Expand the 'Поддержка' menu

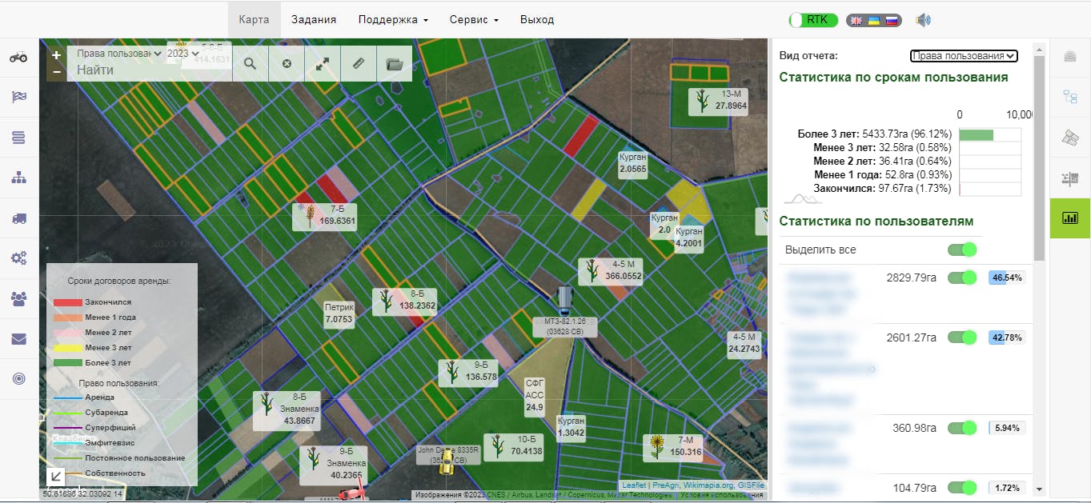pyautogui.click(x=393, y=20)
